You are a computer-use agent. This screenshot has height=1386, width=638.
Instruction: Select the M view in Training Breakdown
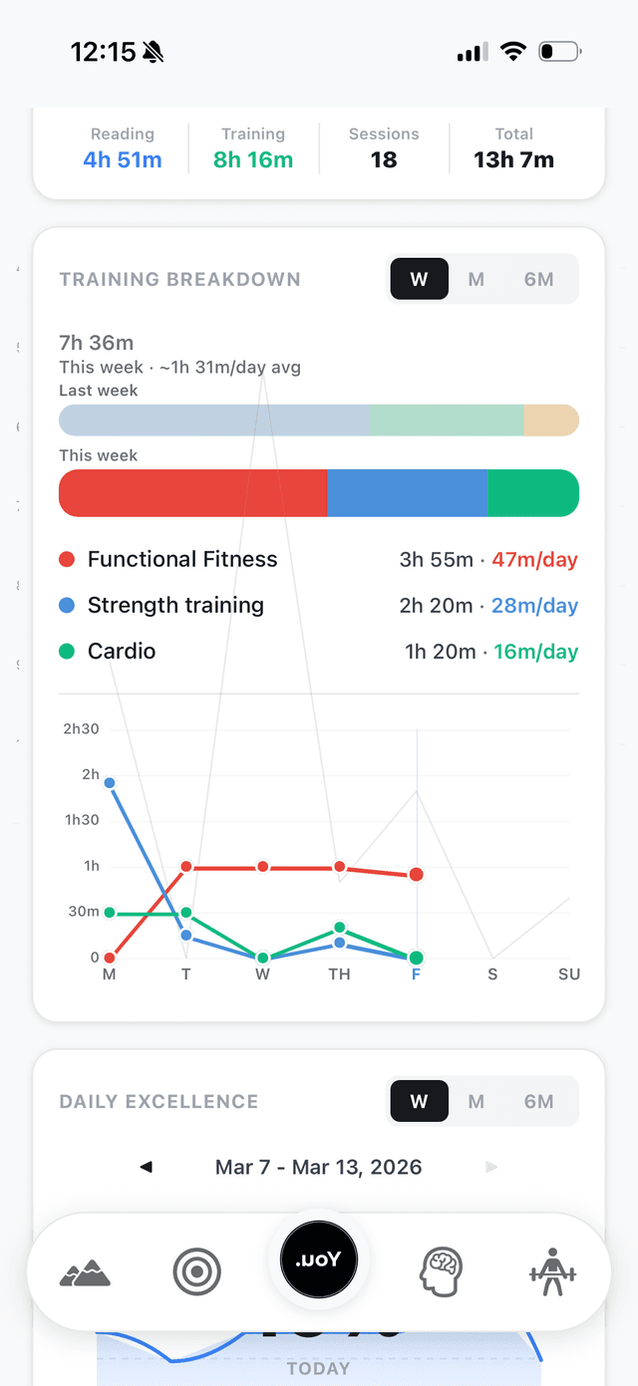tap(476, 279)
